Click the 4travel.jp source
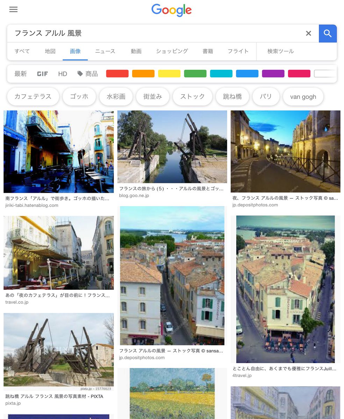344x419 pixels. tap(242, 376)
